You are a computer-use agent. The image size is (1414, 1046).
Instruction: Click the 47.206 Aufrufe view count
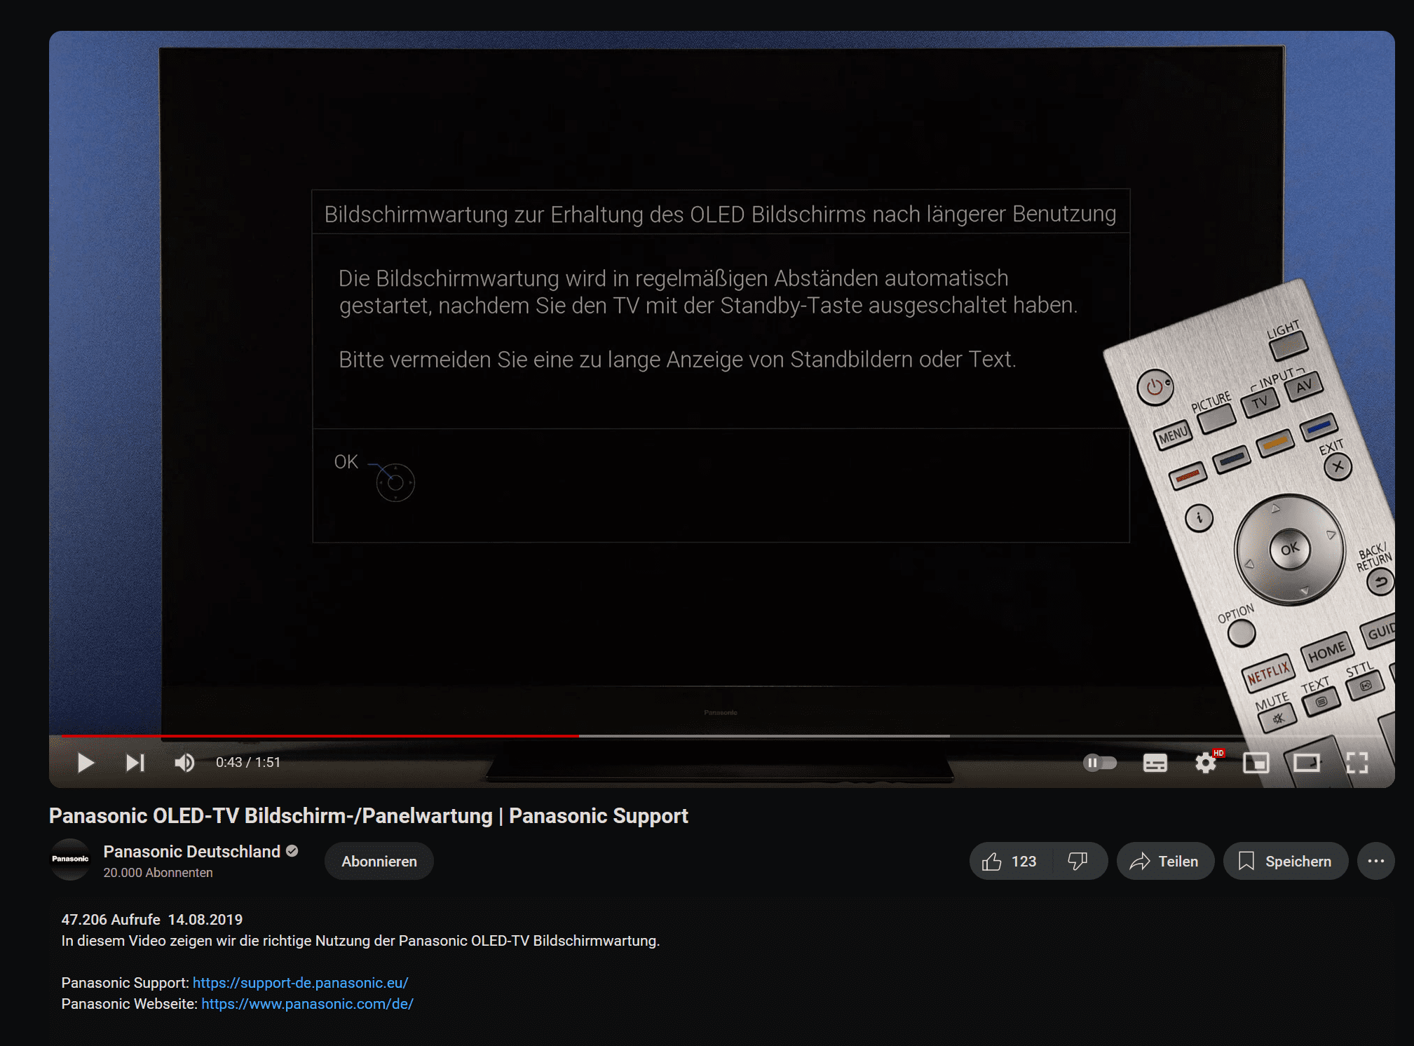click(x=111, y=920)
